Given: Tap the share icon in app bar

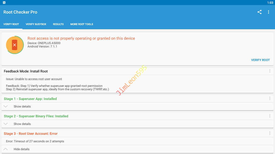Looking at the screenshot, I should click(x=259, y=12).
